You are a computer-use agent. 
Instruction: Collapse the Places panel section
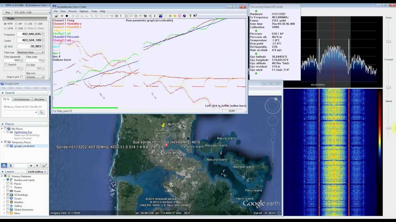2,124
